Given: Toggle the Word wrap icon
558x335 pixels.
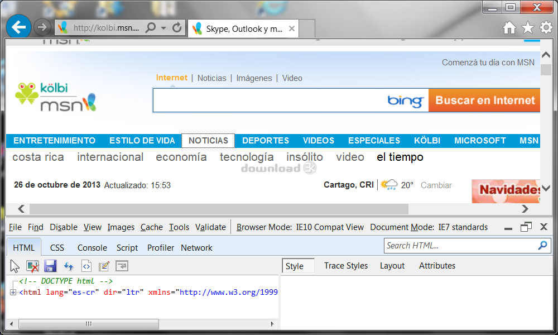Looking at the screenshot, I should coord(122,266).
